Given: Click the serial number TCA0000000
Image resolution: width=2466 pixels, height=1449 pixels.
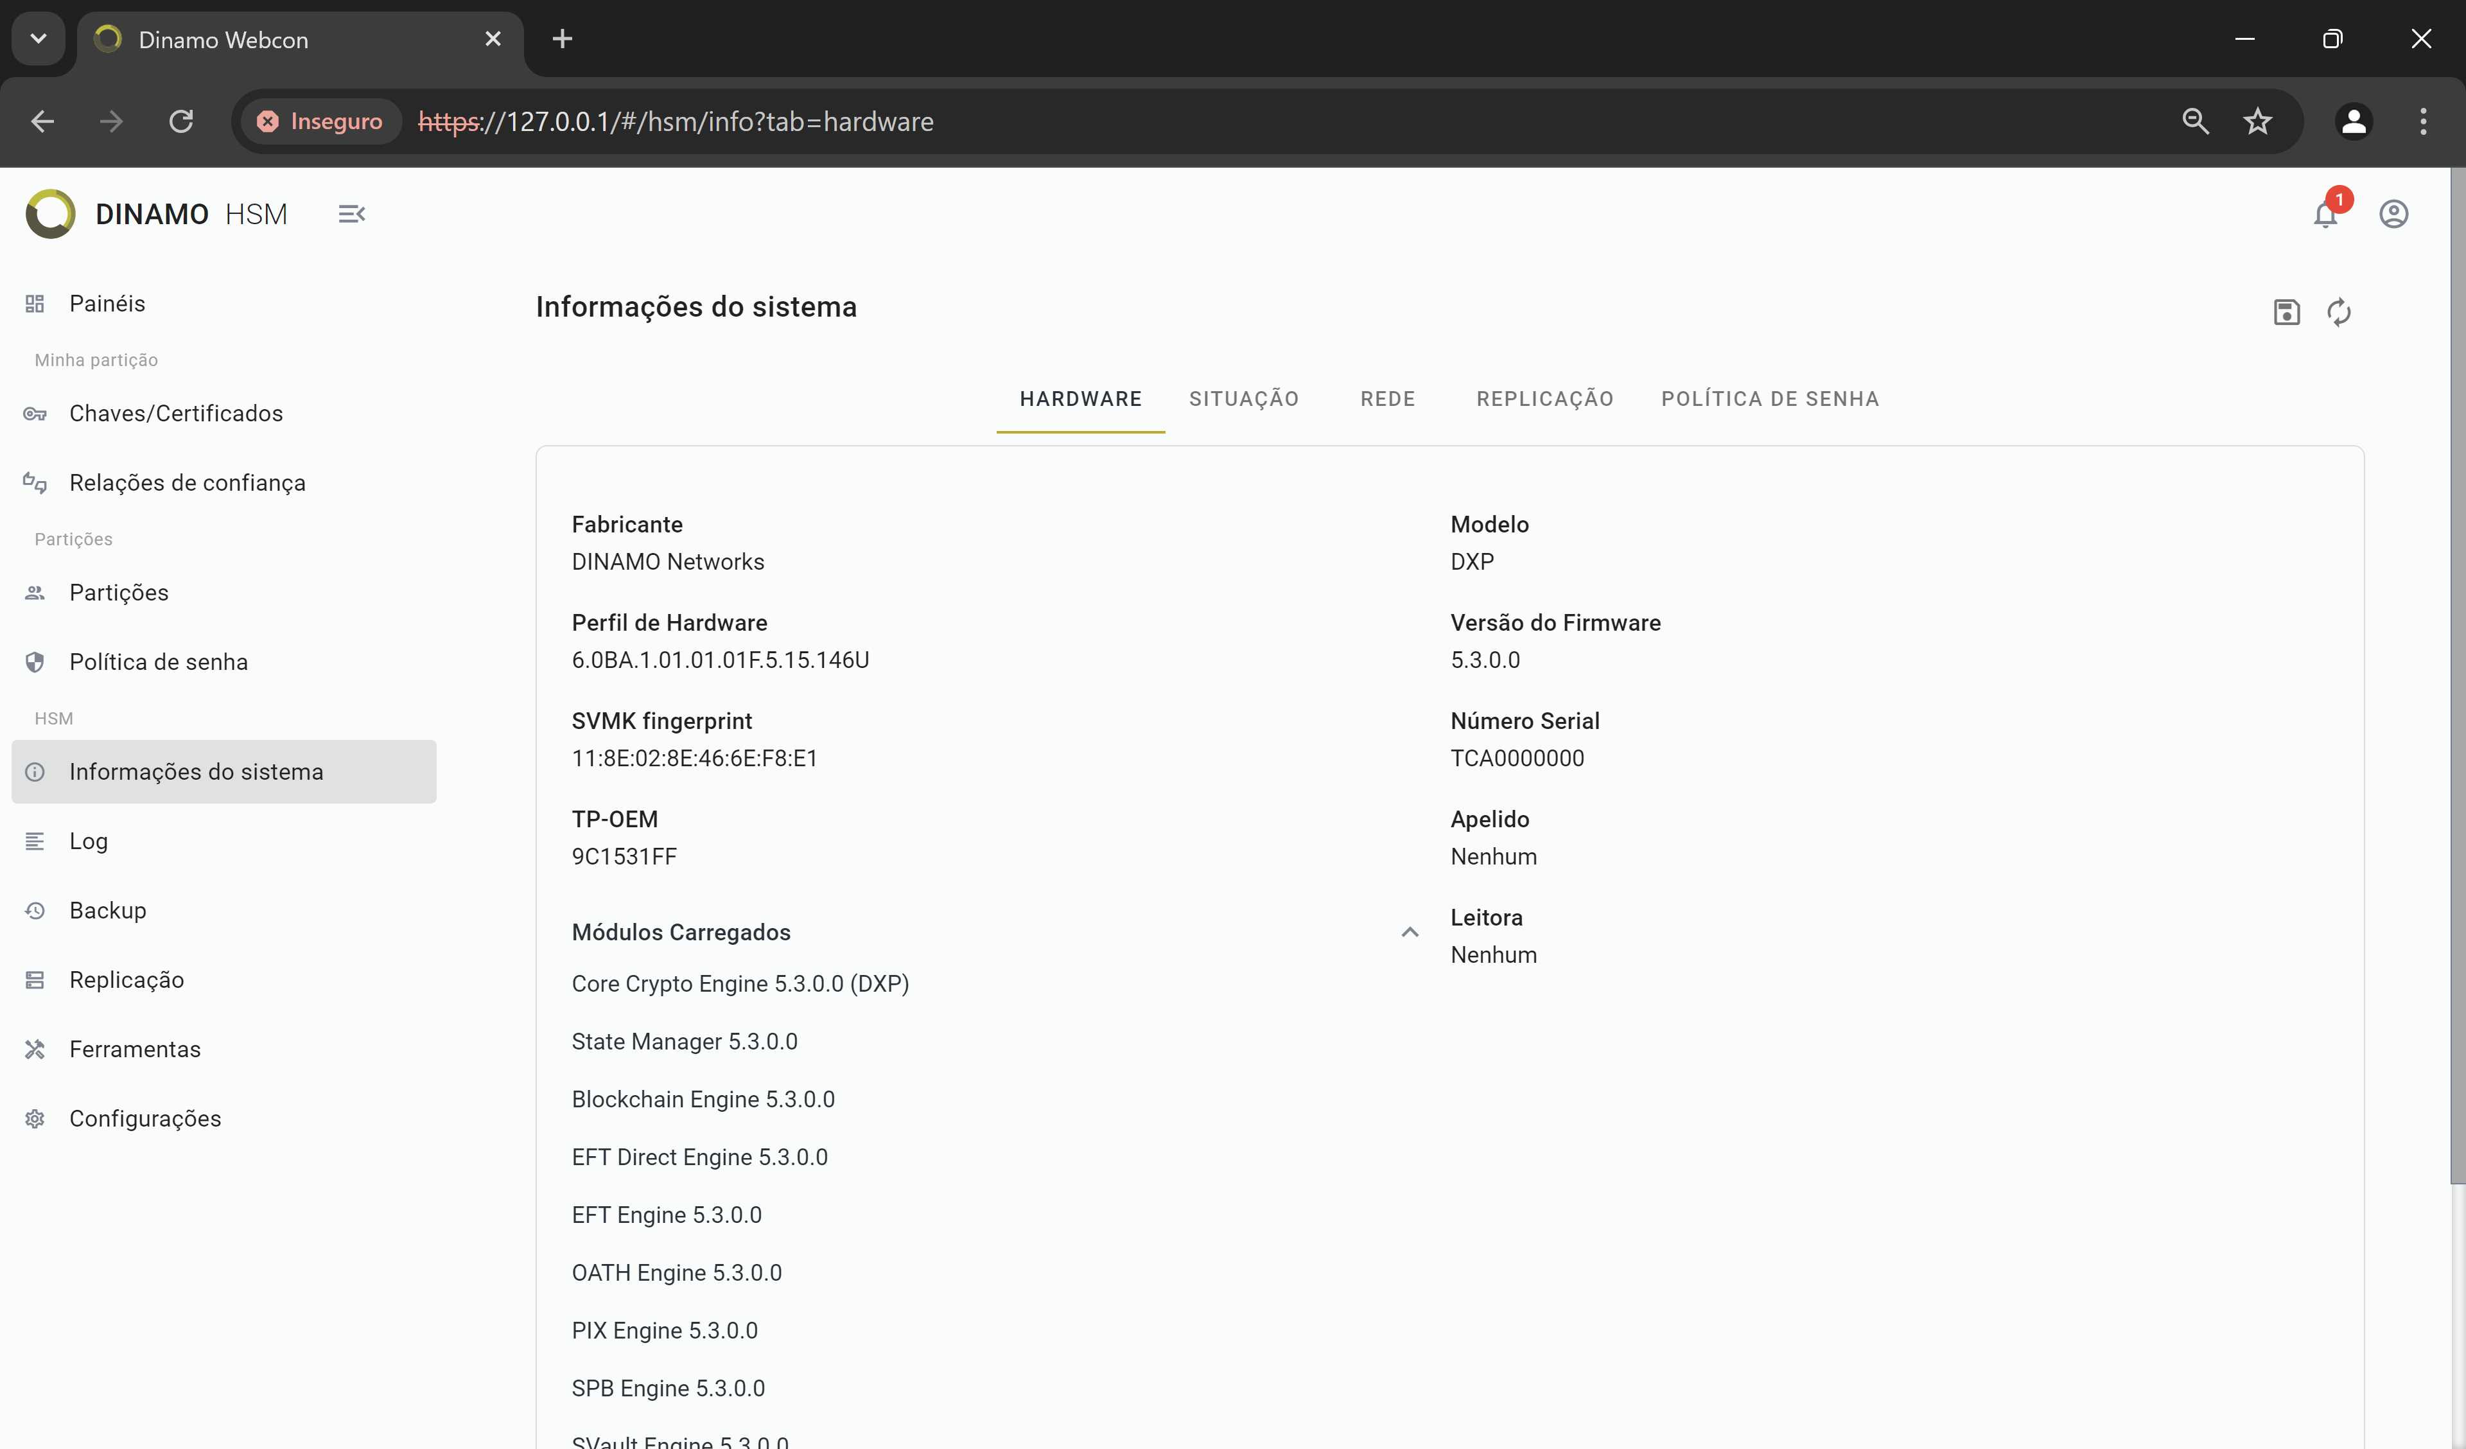Looking at the screenshot, I should pos(1517,759).
